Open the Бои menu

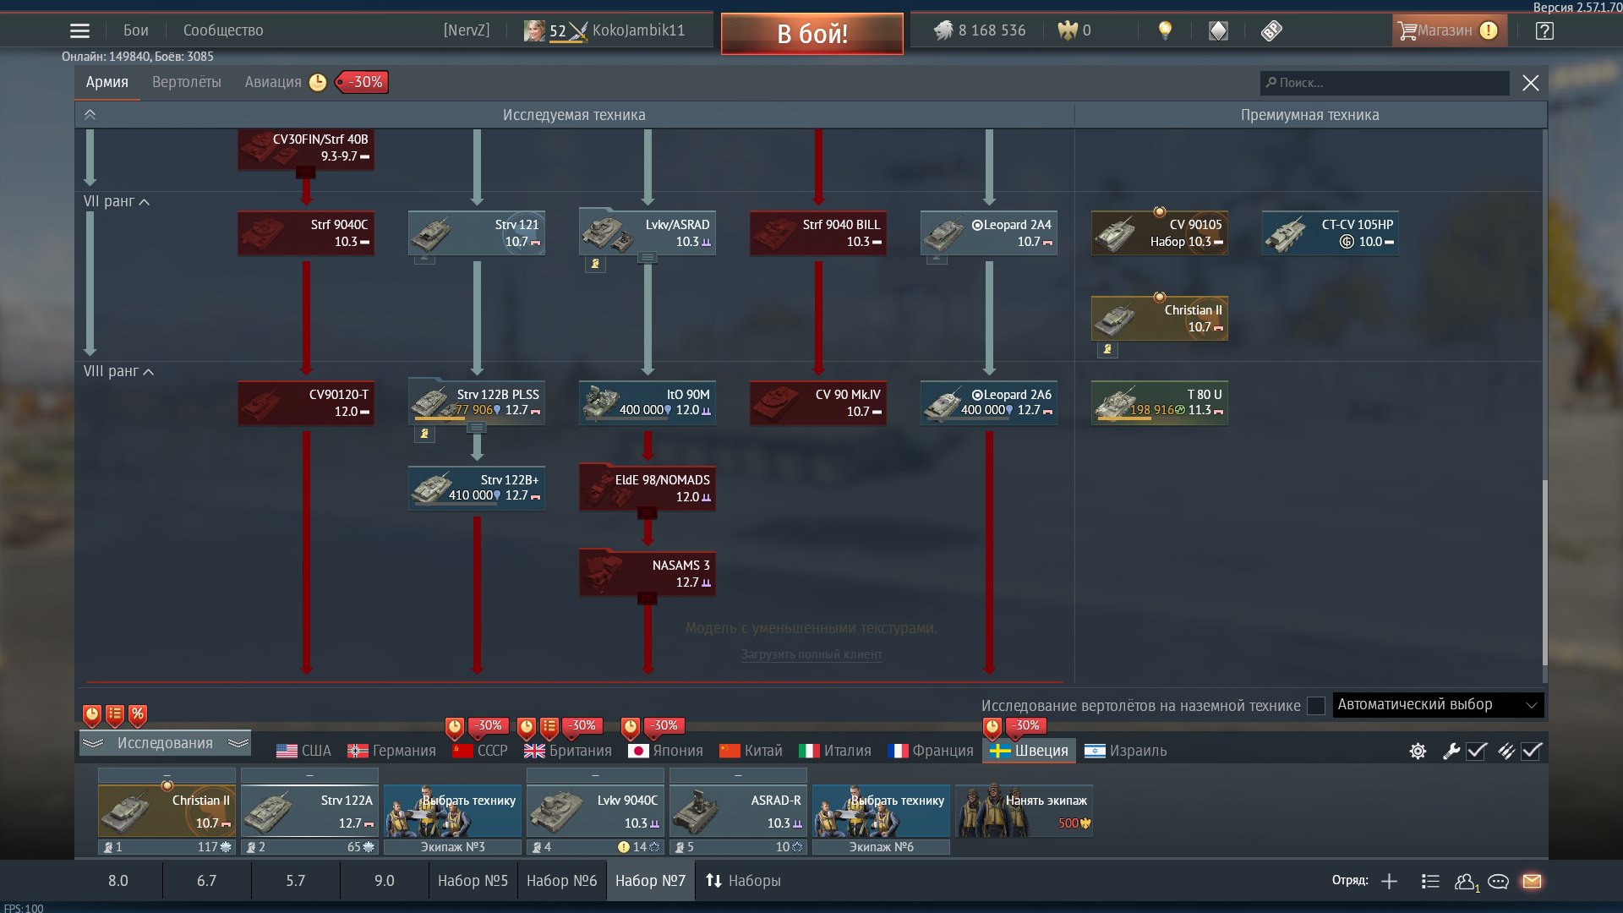tap(136, 30)
